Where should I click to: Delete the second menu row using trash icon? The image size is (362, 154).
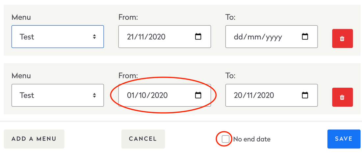[342, 97]
